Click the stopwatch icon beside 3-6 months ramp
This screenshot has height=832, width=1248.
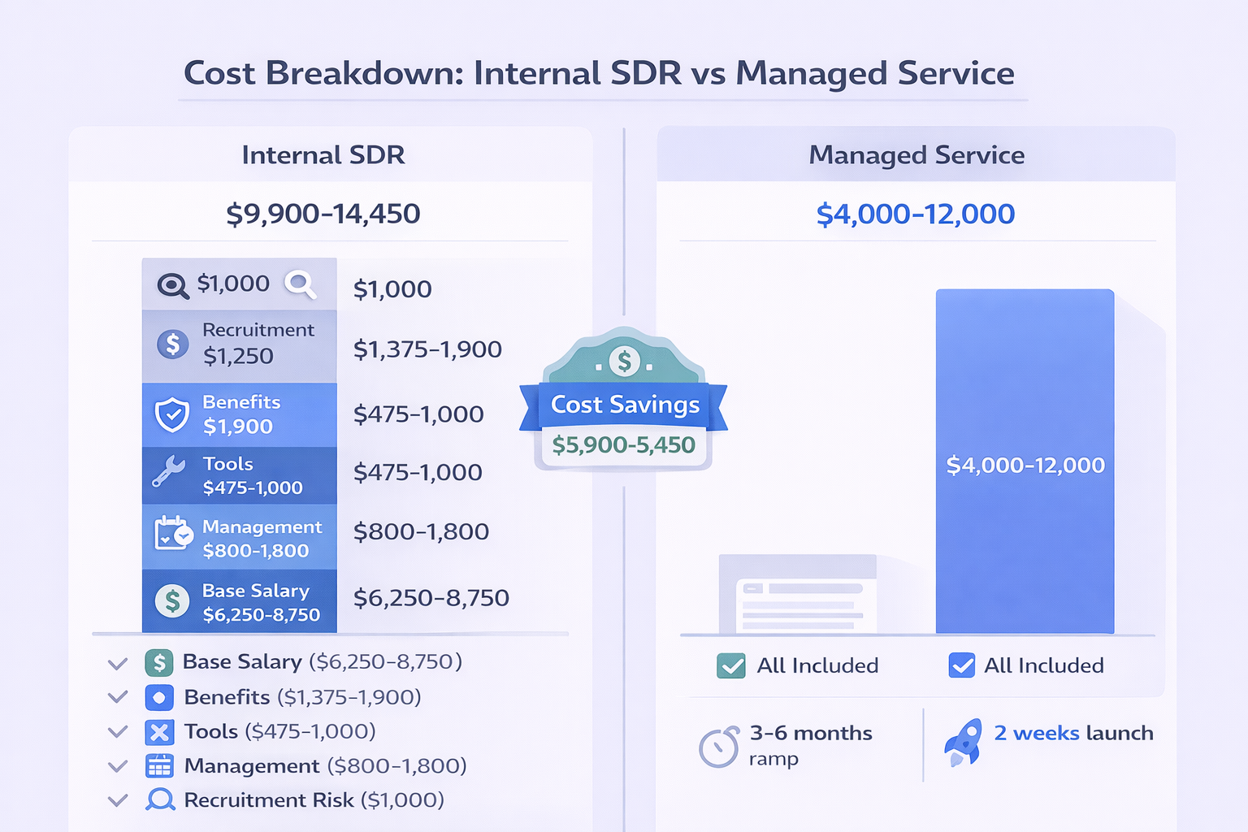(719, 746)
